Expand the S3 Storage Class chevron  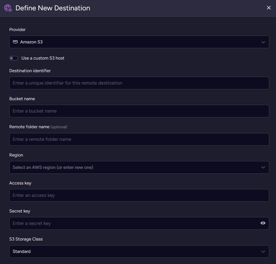[x=263, y=252]
